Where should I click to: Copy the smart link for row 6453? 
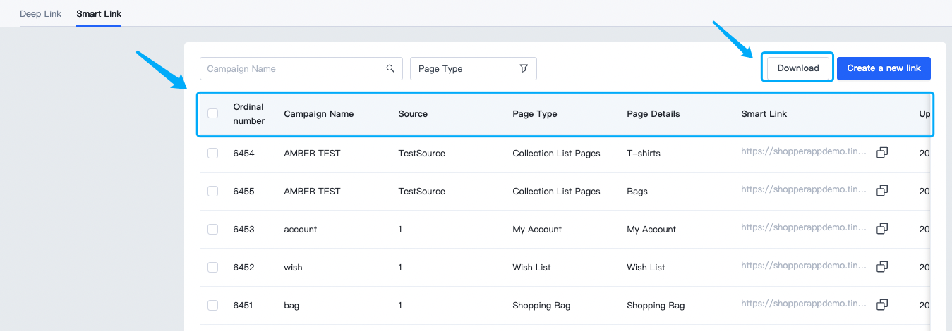(x=881, y=229)
